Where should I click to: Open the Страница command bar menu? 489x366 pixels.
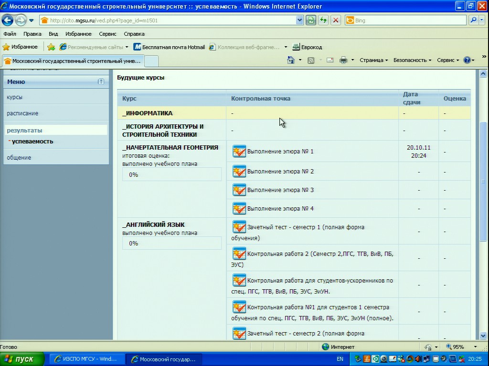pos(373,60)
